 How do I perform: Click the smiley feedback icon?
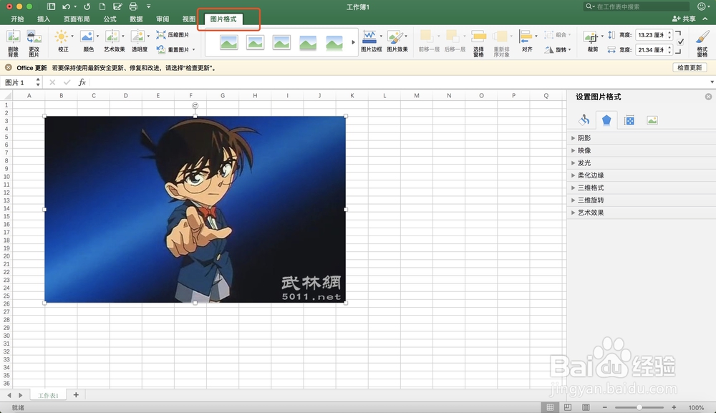pyautogui.click(x=702, y=6)
